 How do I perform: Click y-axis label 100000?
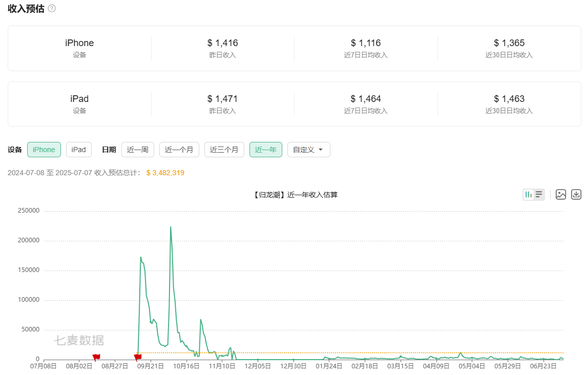coord(28,300)
